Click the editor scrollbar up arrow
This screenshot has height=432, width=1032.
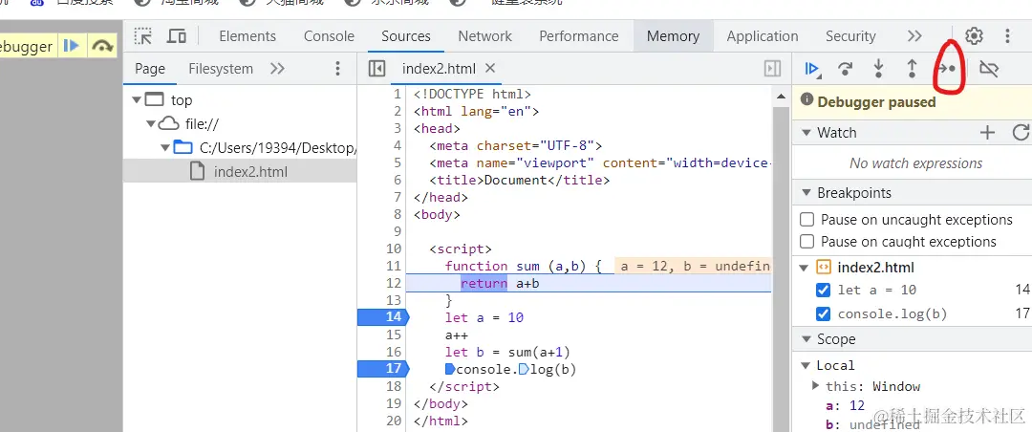[781, 97]
